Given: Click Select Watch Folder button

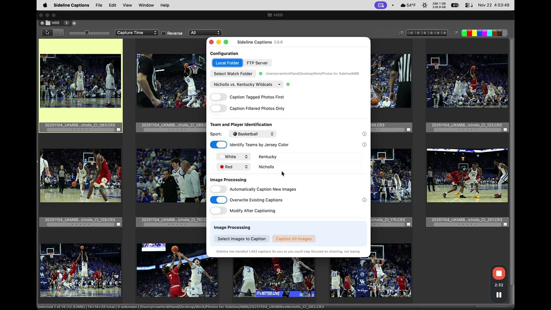Looking at the screenshot, I should [233, 74].
